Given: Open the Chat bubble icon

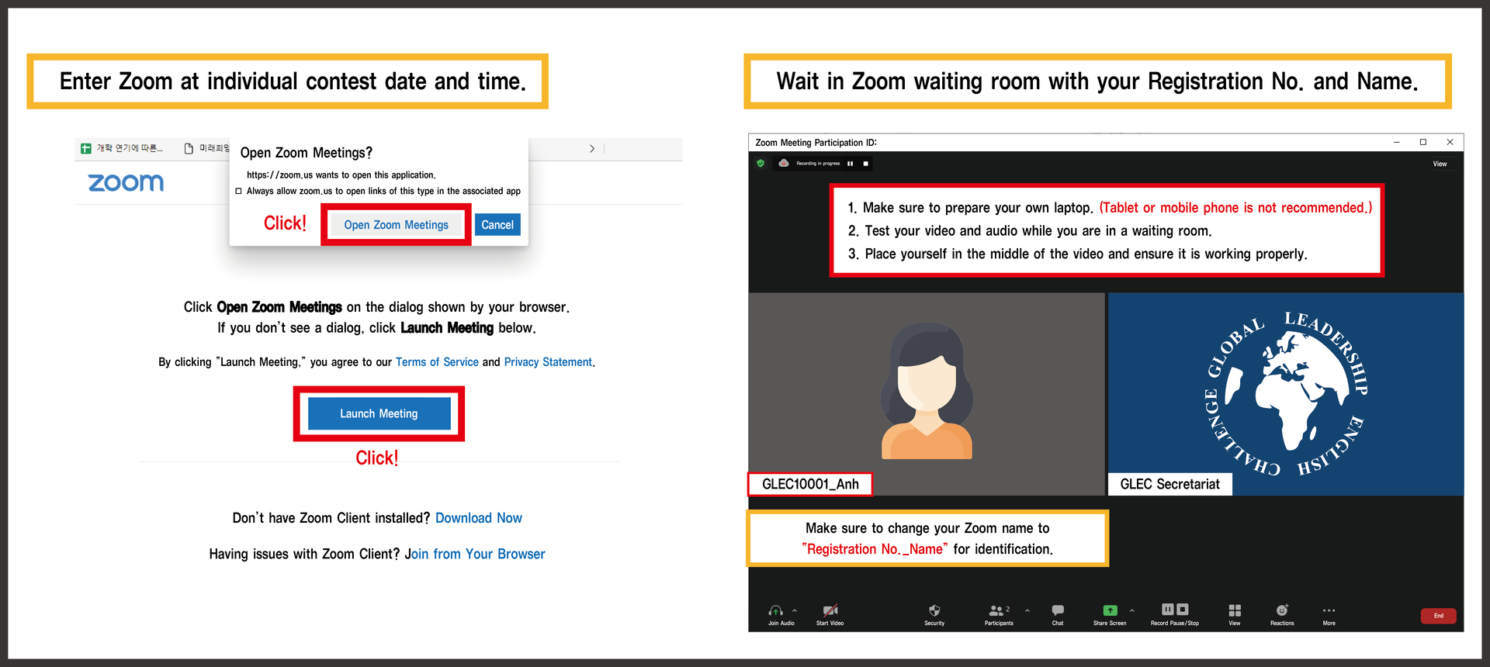Looking at the screenshot, I should pyautogui.click(x=1058, y=610).
